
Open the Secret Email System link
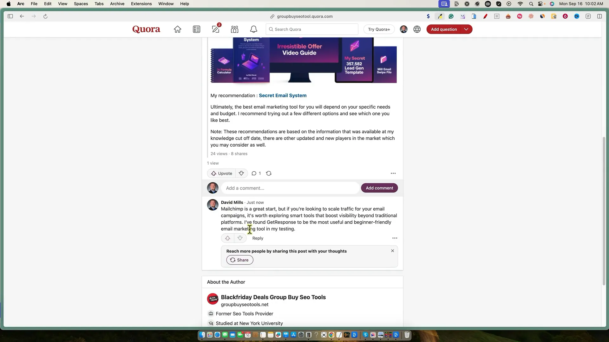tap(282, 96)
